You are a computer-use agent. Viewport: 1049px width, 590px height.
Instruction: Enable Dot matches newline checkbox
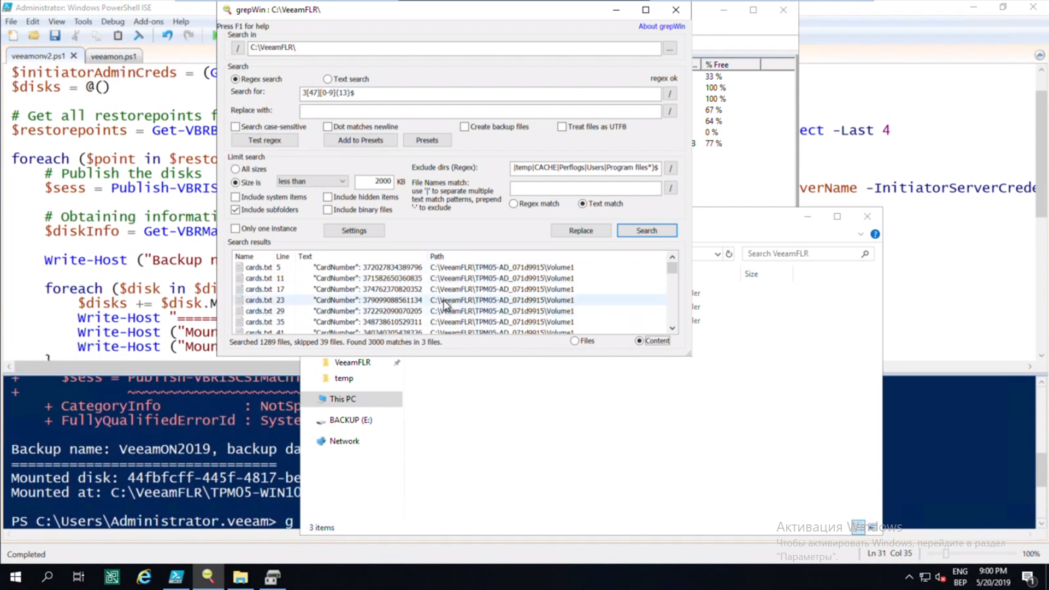click(328, 127)
